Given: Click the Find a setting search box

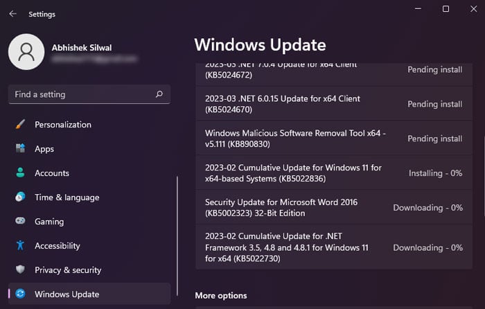Looking at the screenshot, I should [89, 94].
